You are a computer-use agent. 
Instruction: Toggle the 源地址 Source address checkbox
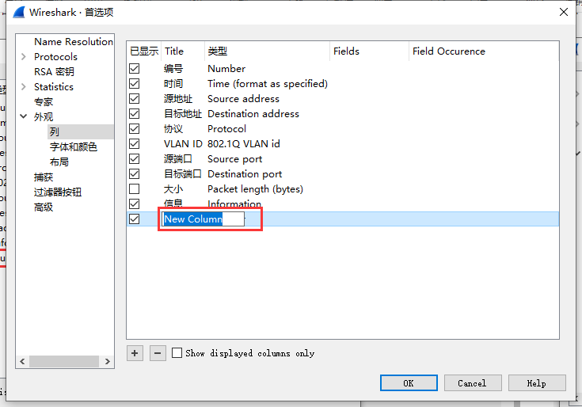(135, 99)
